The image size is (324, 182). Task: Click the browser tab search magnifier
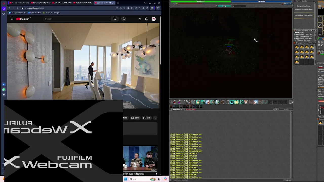pyautogui.click(x=145, y=3)
